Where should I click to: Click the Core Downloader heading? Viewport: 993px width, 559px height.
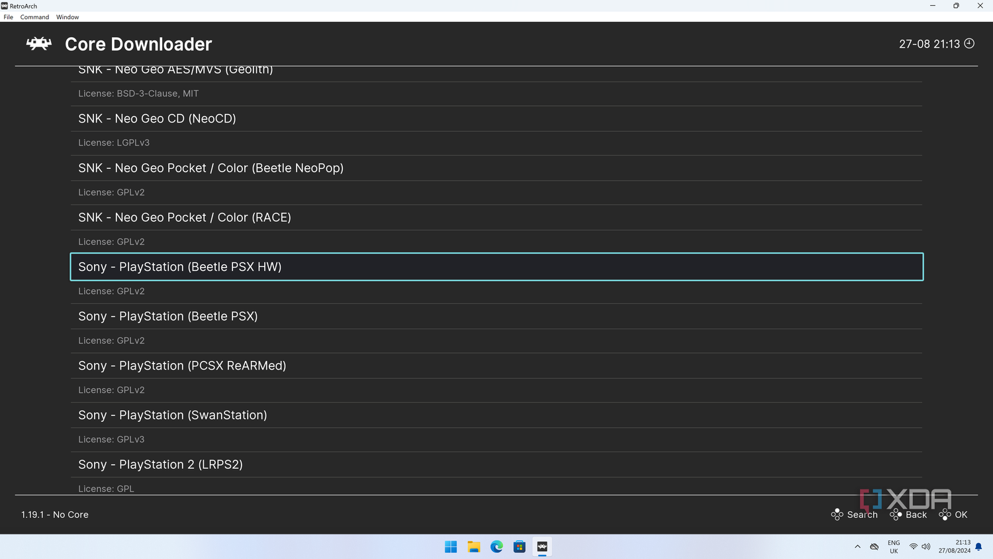138,44
